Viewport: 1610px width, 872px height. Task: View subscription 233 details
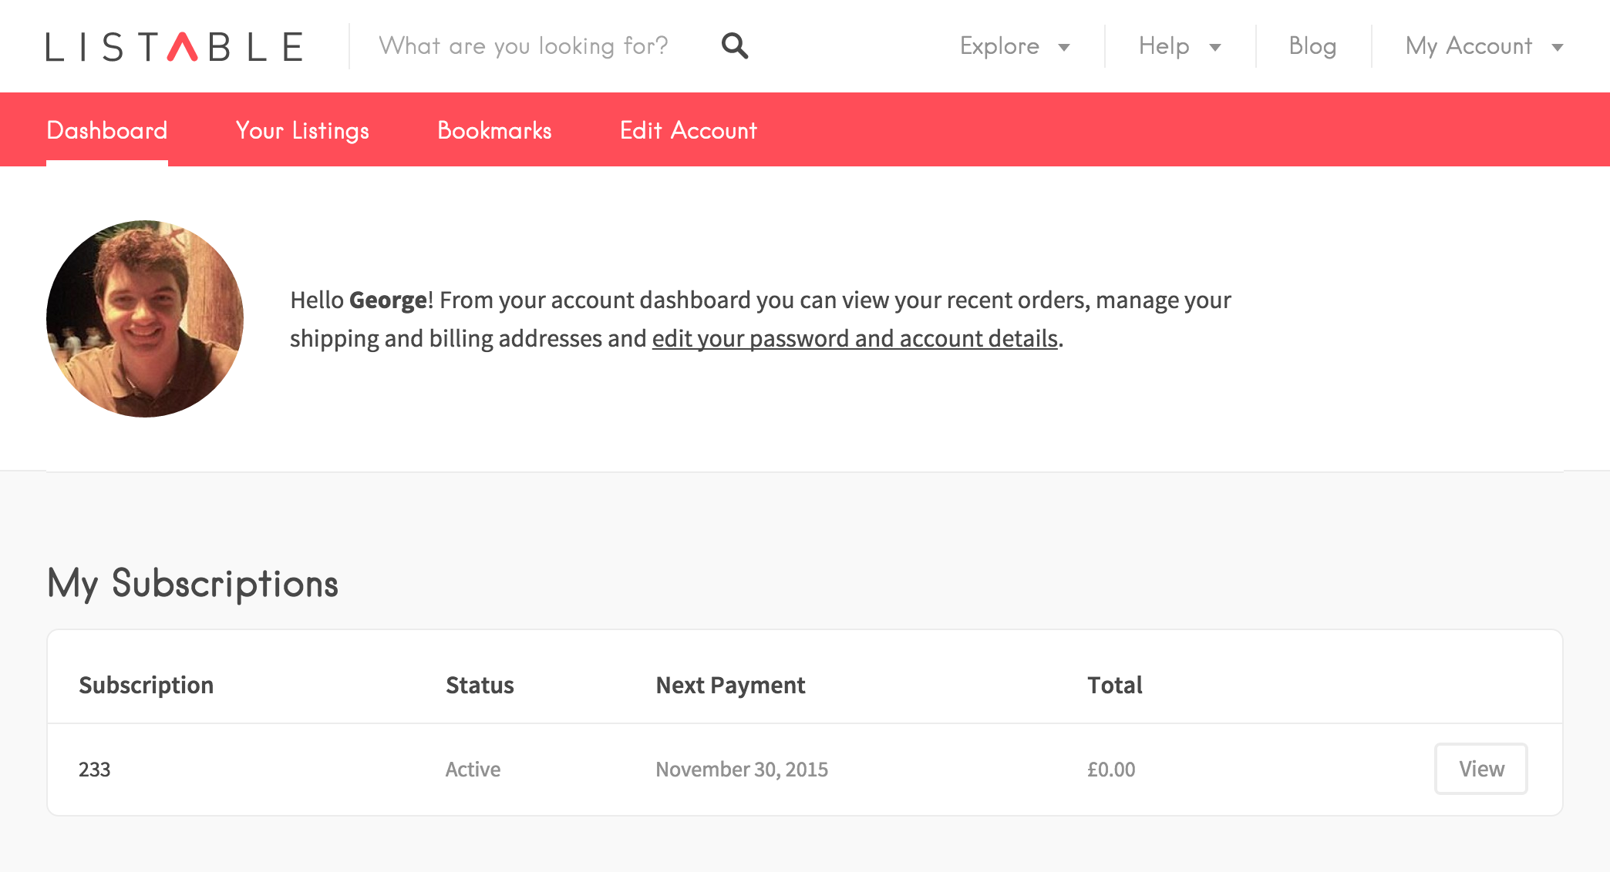(1481, 769)
